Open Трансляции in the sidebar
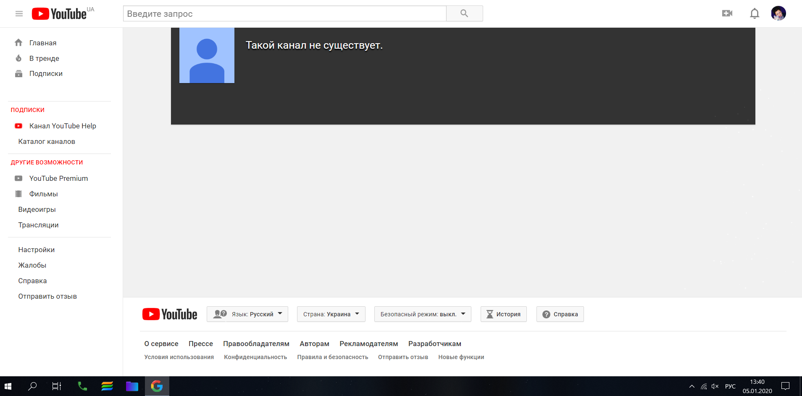Image resolution: width=802 pixels, height=396 pixels. tap(38, 225)
